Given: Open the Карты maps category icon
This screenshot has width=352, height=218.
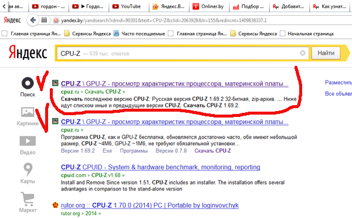Looking at the screenshot, I should pyautogui.click(x=28, y=169).
